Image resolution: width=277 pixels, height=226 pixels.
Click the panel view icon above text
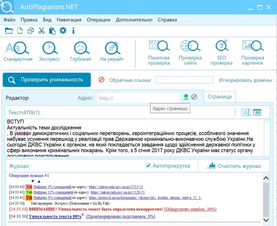coord(257,113)
